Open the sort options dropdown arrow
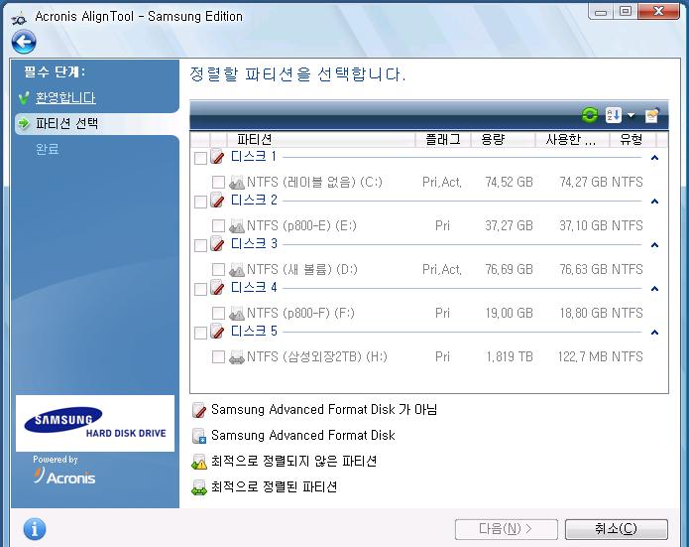The image size is (689, 547). (631, 116)
